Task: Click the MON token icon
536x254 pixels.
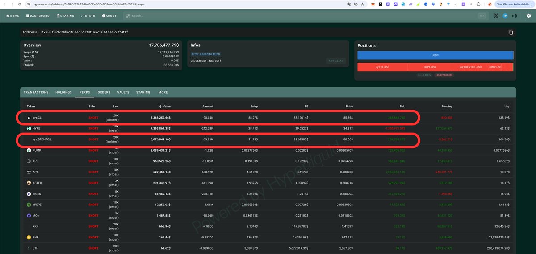Action: (29, 216)
